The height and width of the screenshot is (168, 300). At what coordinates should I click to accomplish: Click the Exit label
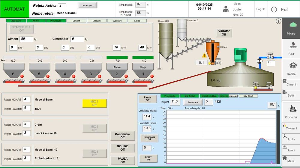click(x=284, y=10)
